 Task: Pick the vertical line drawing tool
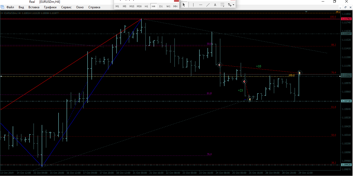pos(193,5)
